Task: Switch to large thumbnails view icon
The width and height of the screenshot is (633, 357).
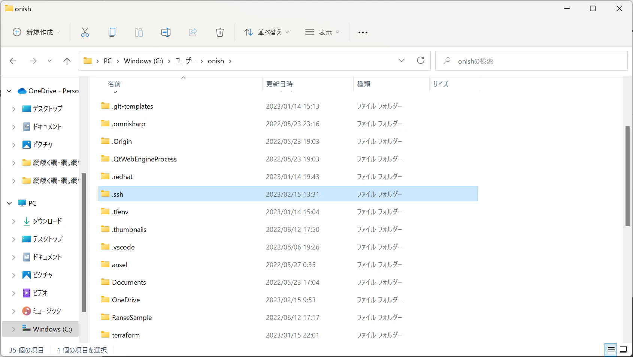Action: tap(624, 350)
